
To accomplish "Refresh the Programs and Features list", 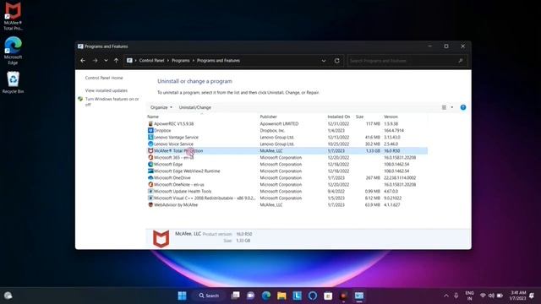I will 336,61.
